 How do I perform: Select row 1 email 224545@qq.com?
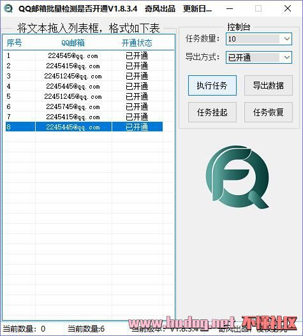point(73,56)
